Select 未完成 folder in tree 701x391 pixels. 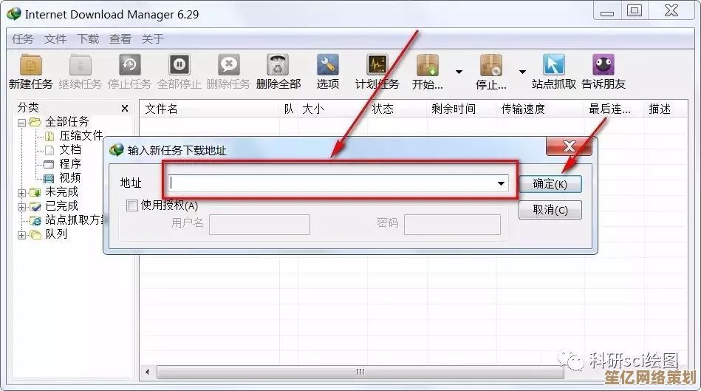click(62, 192)
